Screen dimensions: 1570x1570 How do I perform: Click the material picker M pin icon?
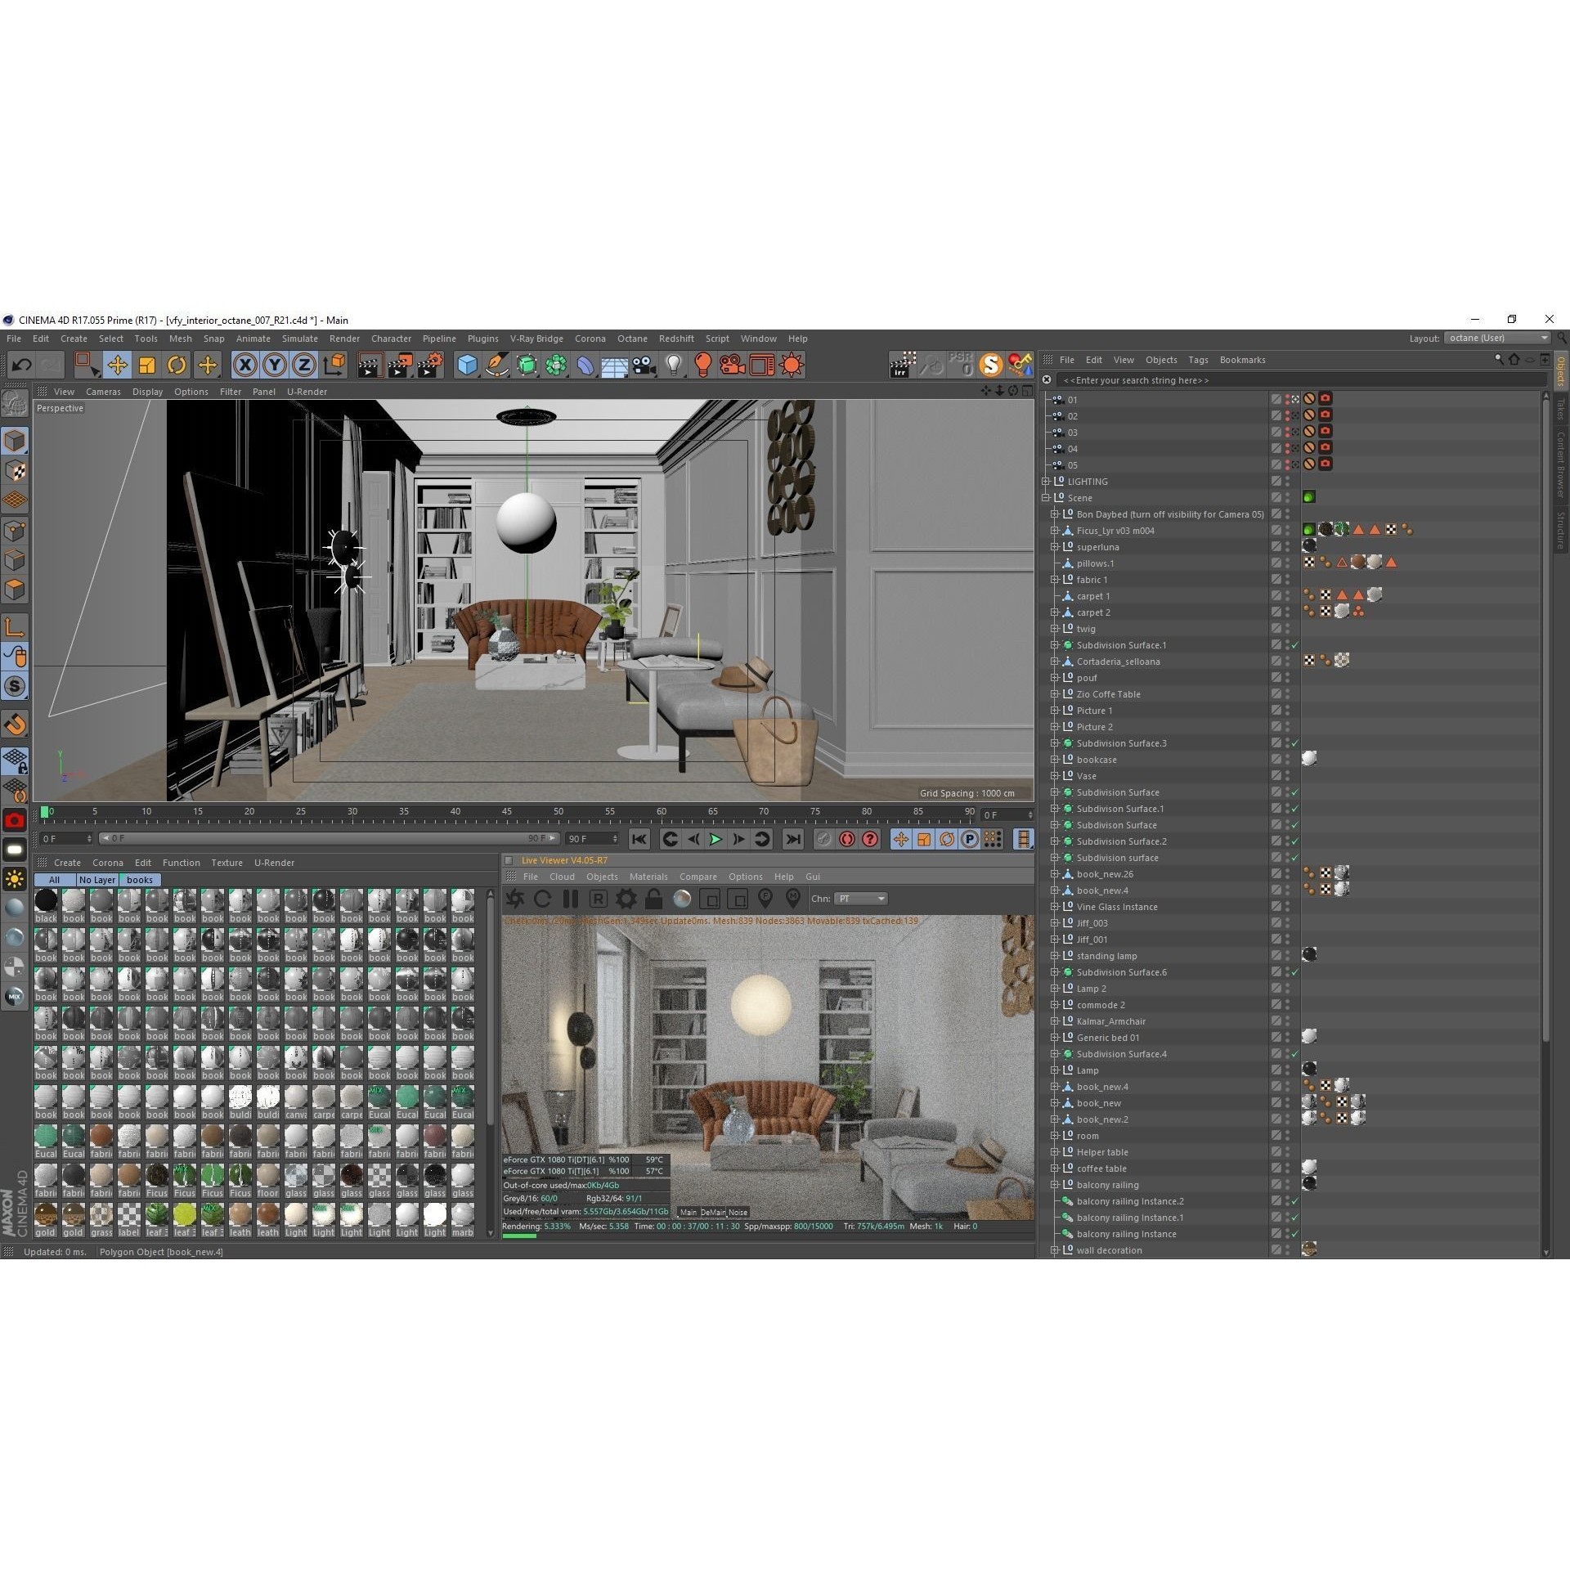792,899
